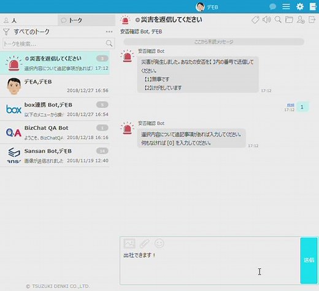Search within this talk using magnifier icon

coord(278,20)
